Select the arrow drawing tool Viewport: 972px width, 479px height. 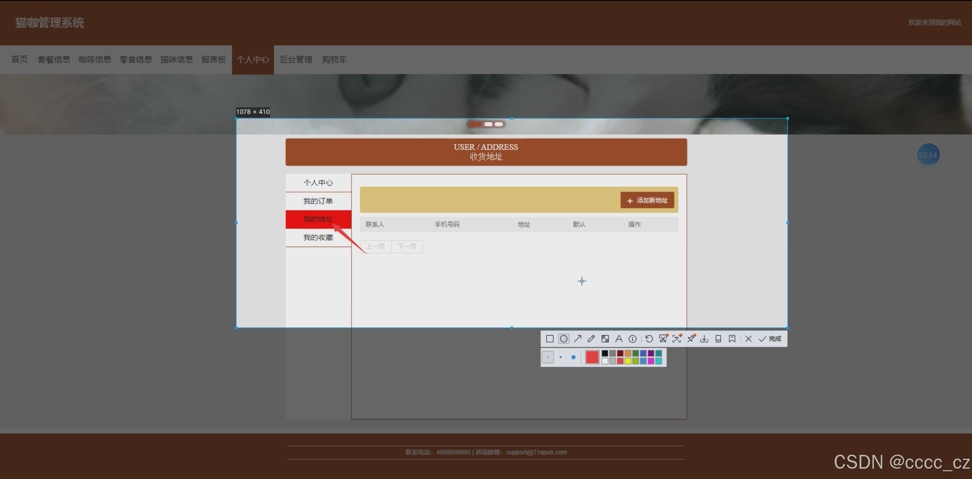pos(577,339)
